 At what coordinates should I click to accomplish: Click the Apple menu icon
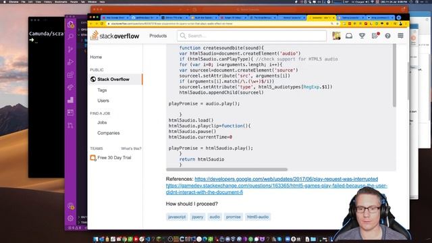pos(4,1)
